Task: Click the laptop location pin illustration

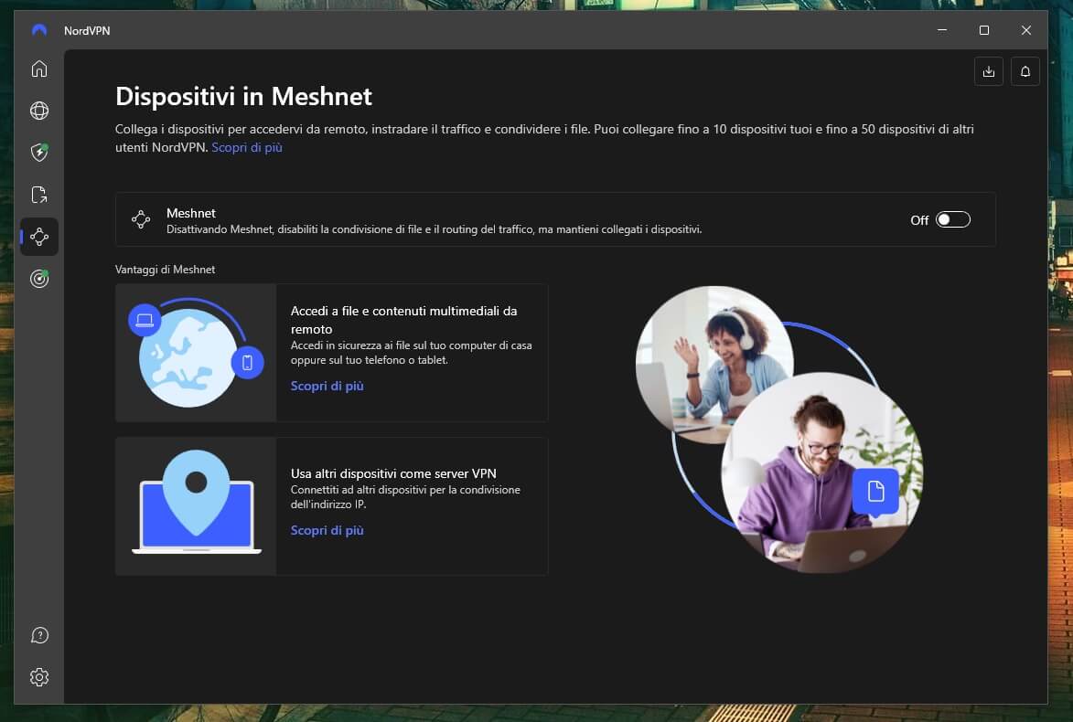Action: click(196, 506)
